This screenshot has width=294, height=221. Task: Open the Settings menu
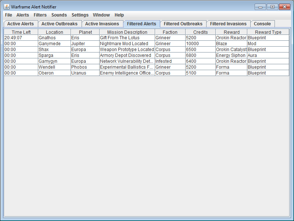click(80, 15)
